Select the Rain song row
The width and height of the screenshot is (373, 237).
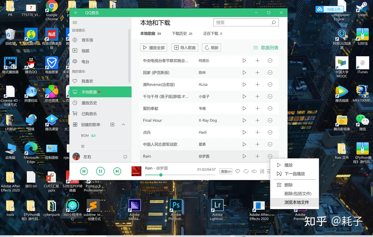[209, 156]
